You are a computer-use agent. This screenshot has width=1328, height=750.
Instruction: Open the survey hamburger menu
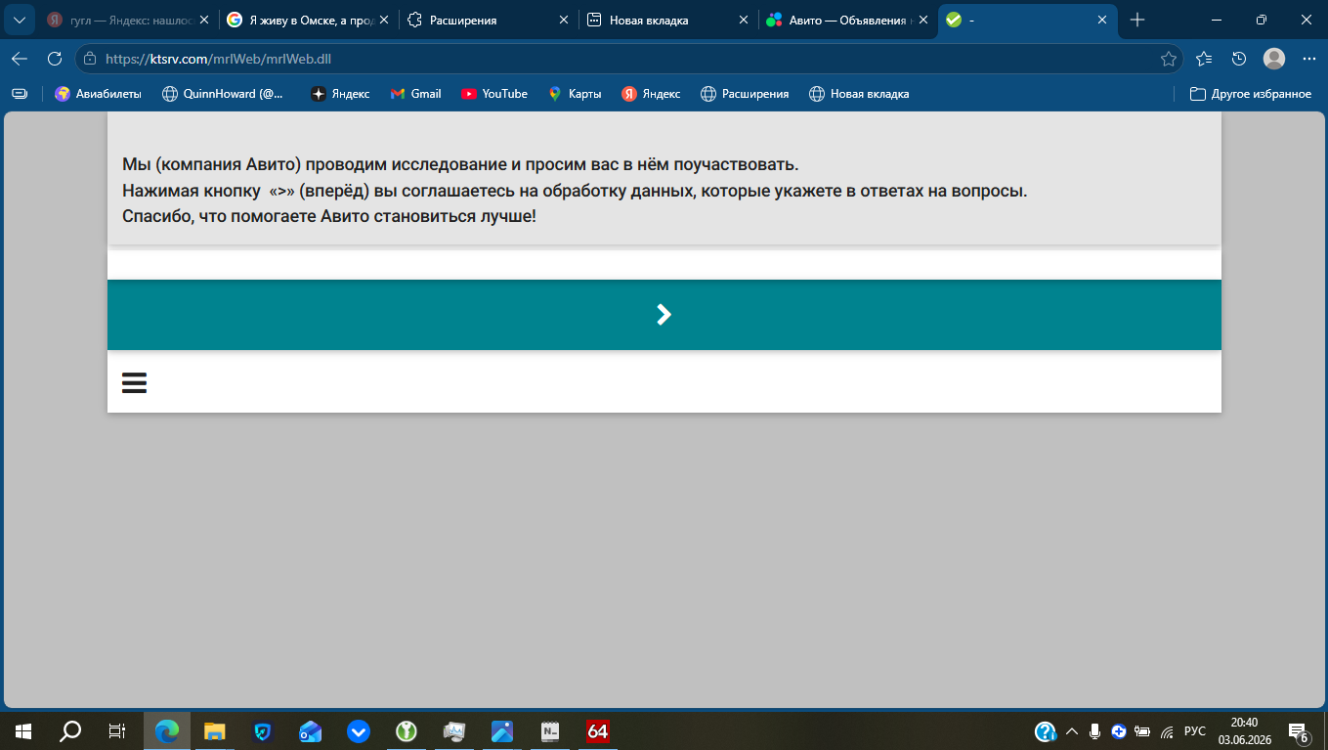[x=134, y=382]
